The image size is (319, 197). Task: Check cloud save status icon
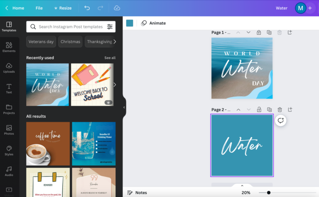[117, 8]
